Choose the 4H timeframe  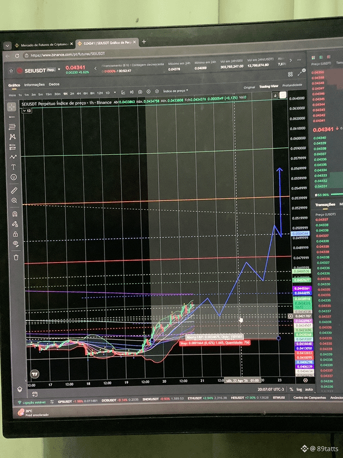(79, 93)
